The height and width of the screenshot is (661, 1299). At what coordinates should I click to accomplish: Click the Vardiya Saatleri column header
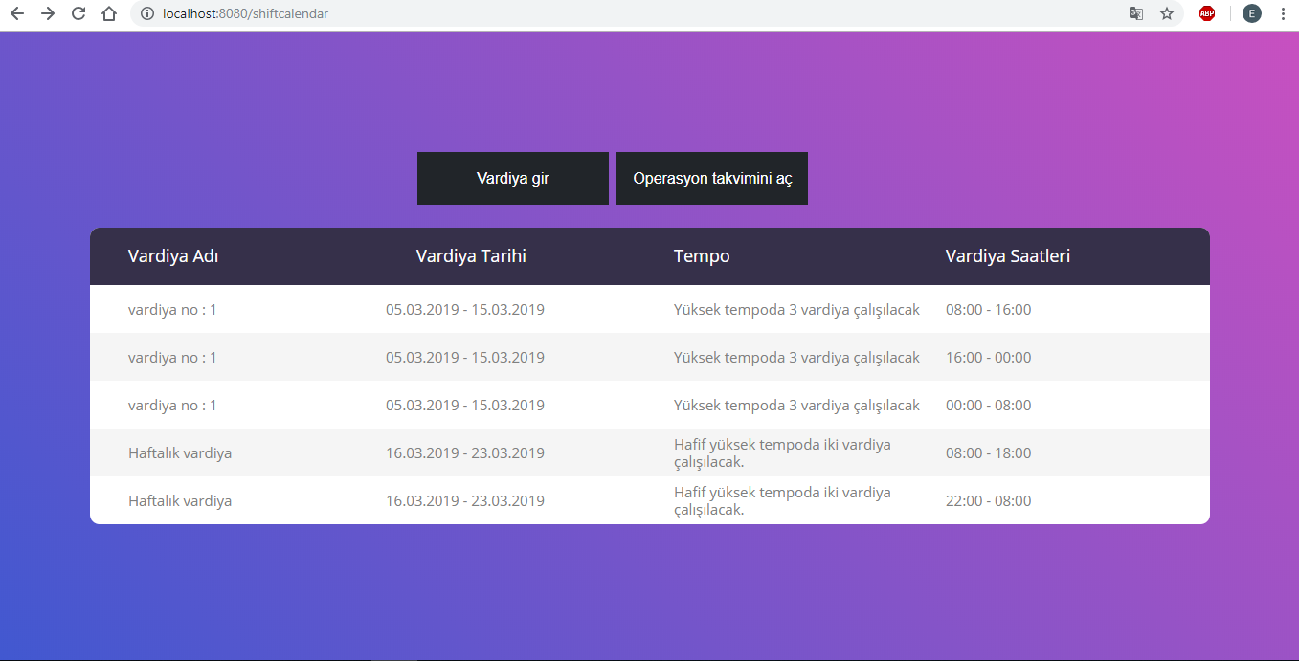point(1008,256)
